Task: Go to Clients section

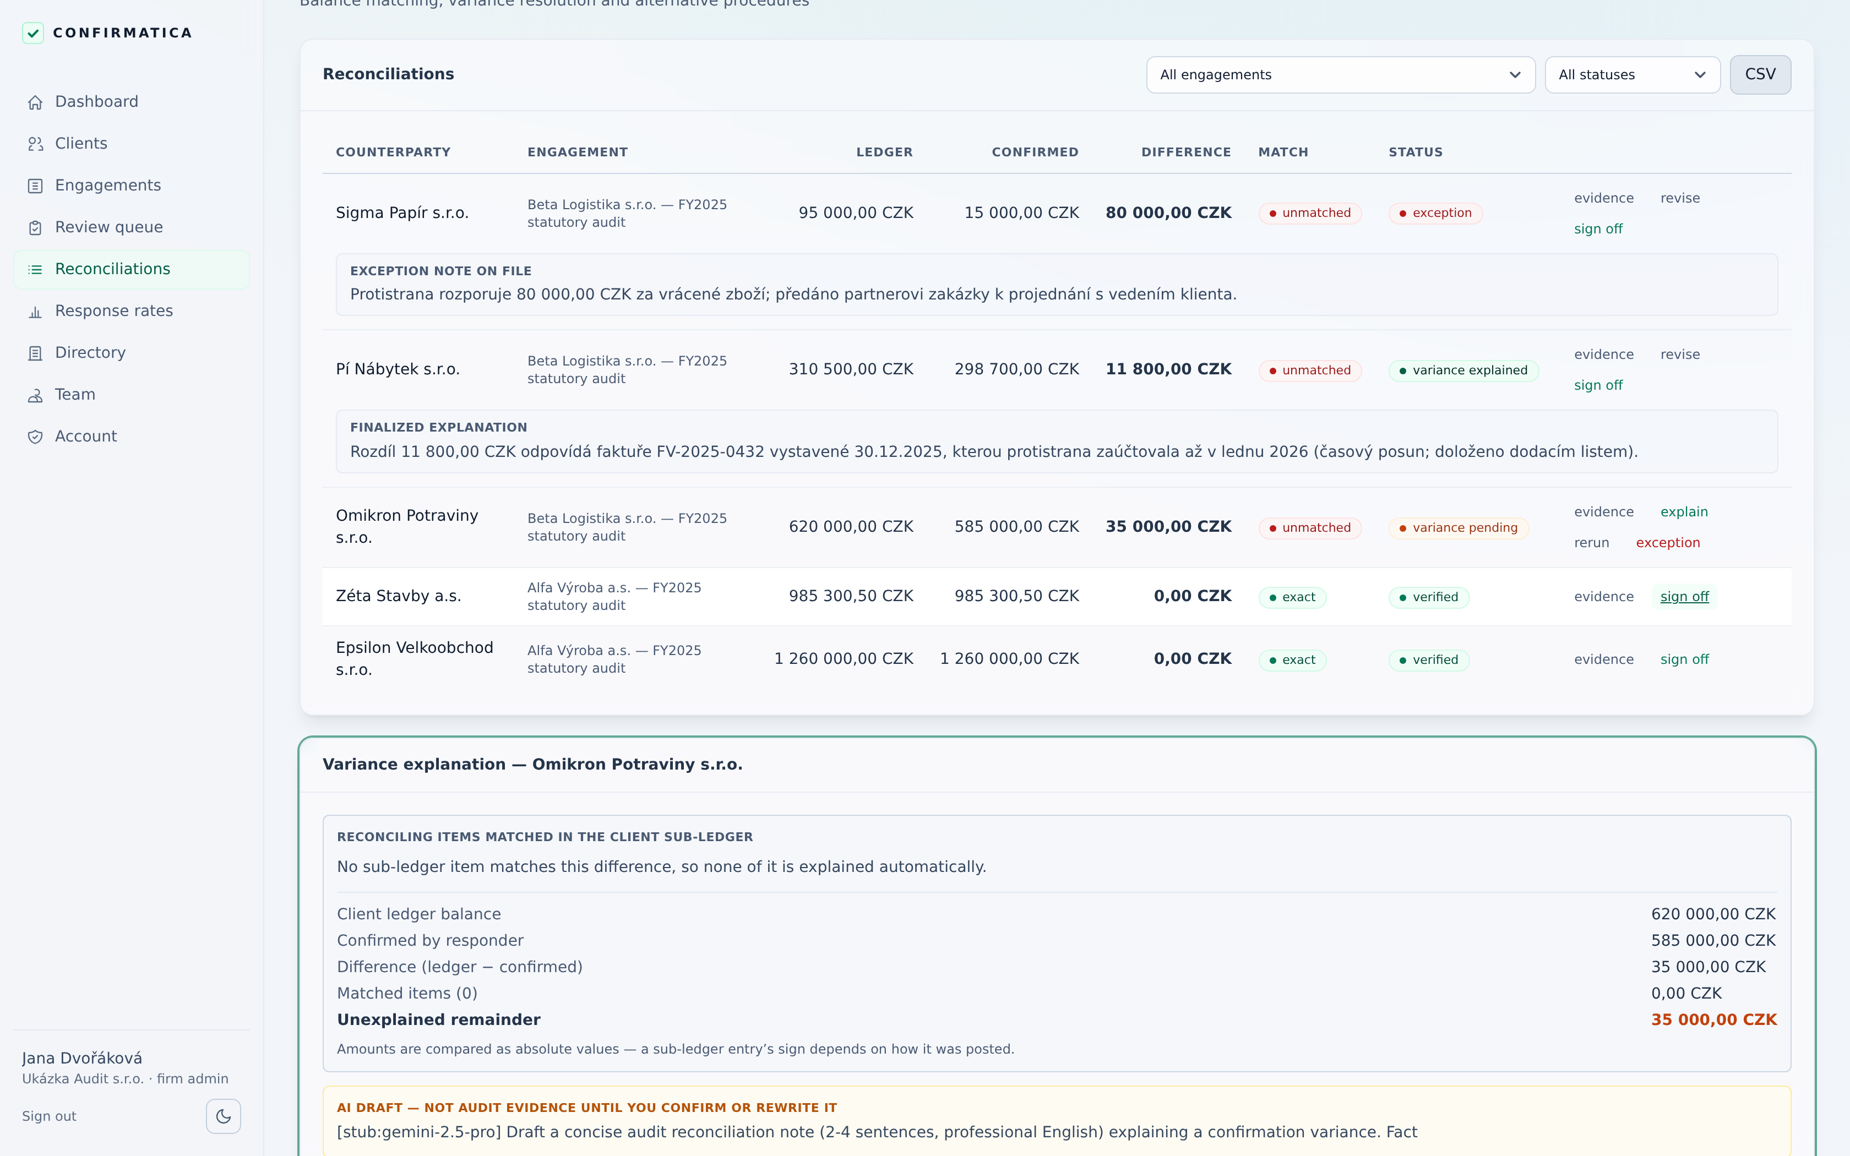Action: pos(132,144)
